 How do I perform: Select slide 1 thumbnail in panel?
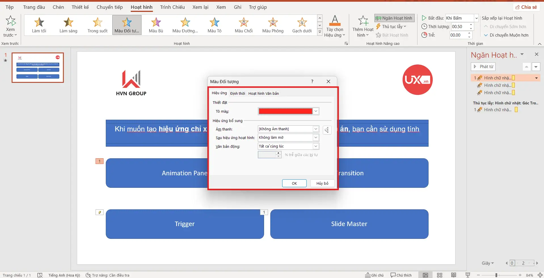click(38, 68)
